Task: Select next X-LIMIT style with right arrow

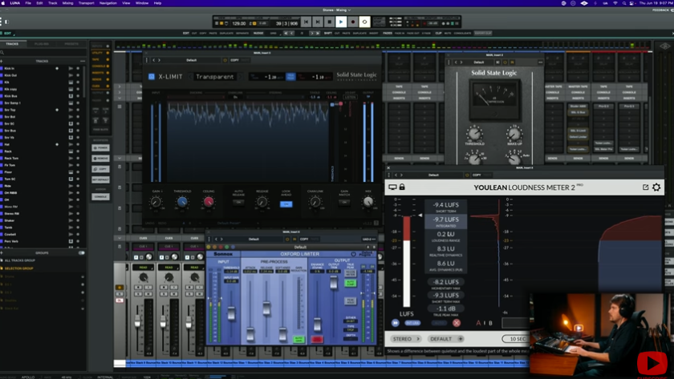Action: click(240, 76)
